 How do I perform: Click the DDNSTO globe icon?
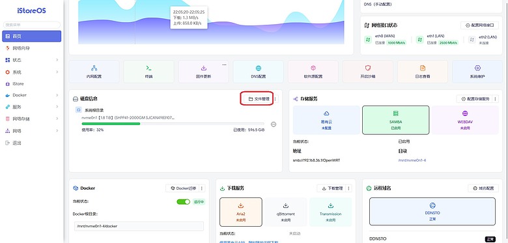(432, 205)
